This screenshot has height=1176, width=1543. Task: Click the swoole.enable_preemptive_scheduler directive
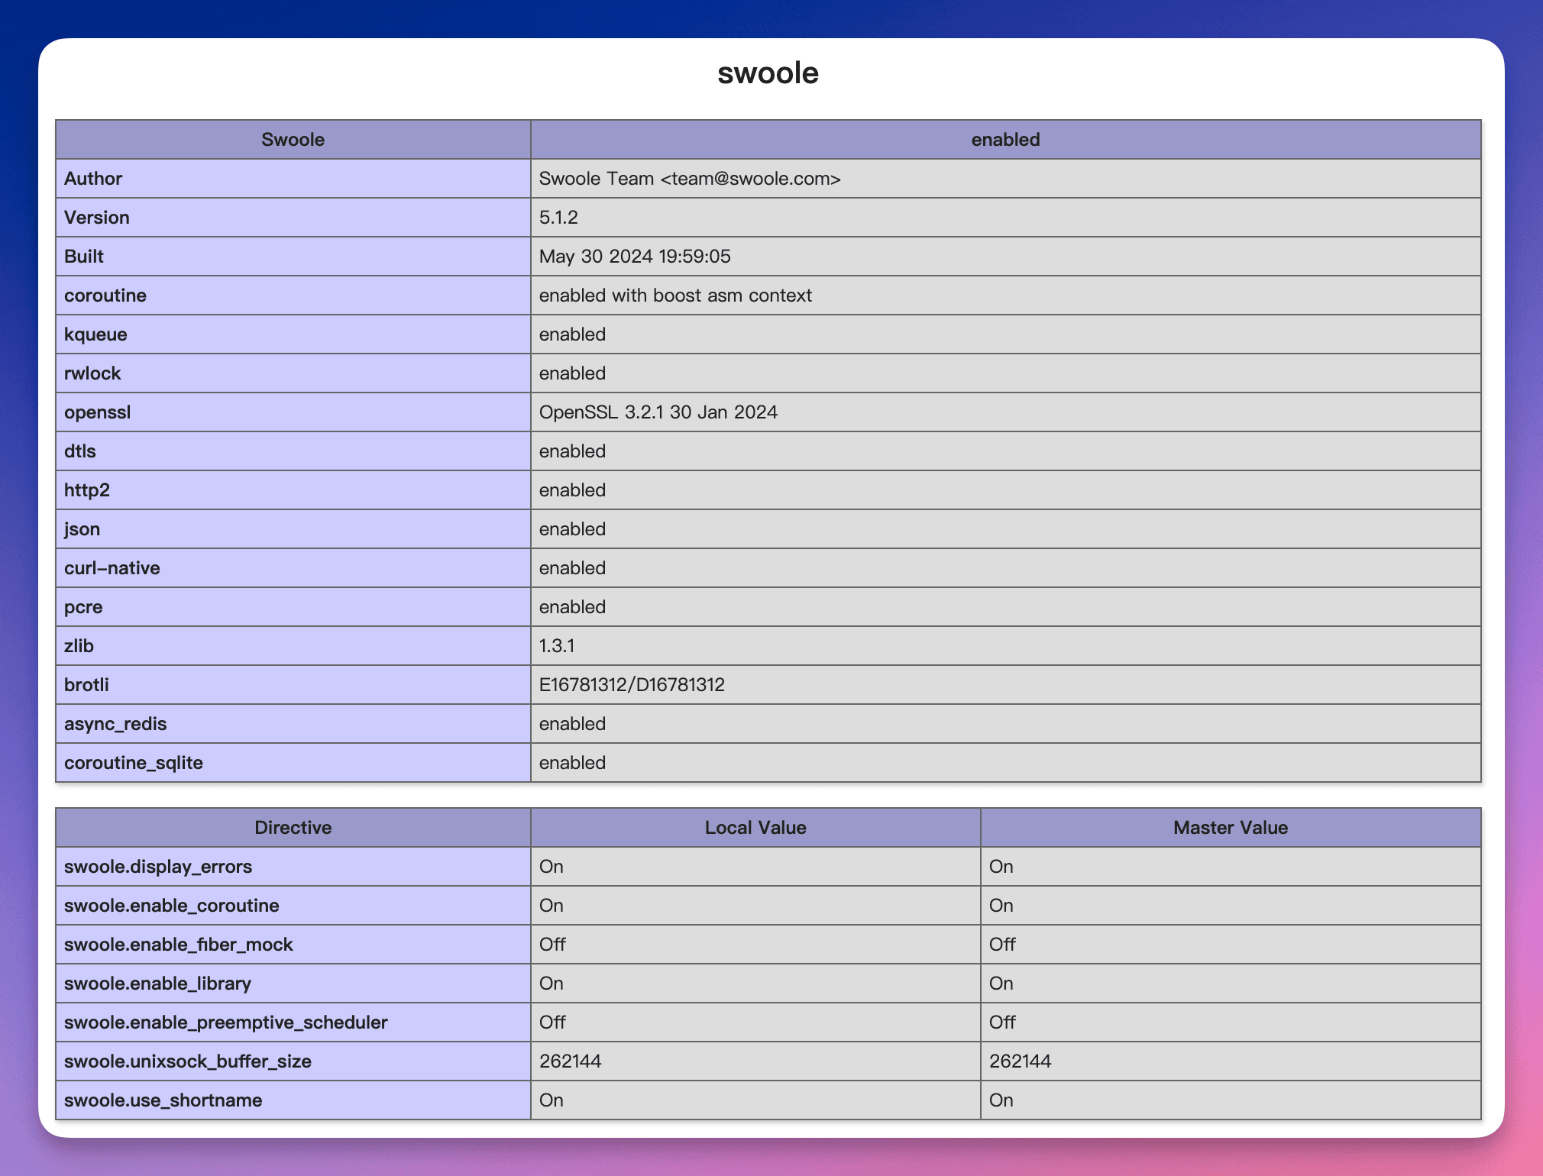pyautogui.click(x=226, y=1023)
